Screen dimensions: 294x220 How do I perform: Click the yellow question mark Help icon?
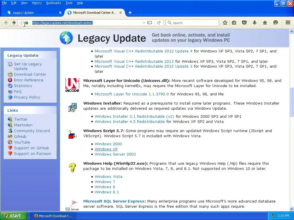click(72, 167)
